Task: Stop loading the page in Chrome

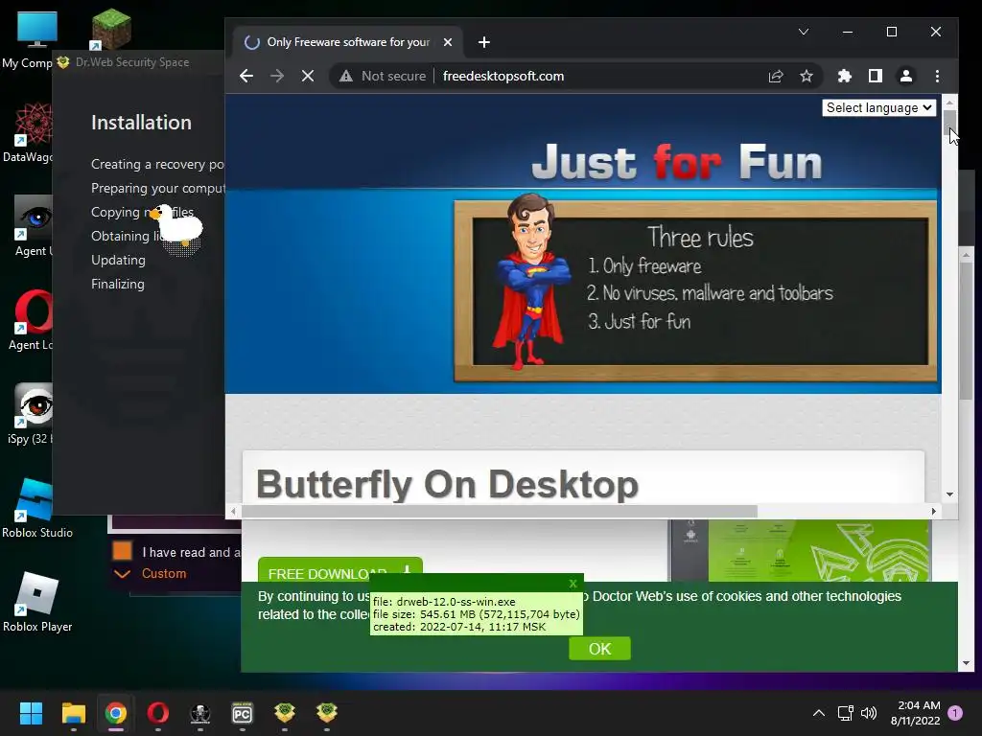Action: [308, 77]
